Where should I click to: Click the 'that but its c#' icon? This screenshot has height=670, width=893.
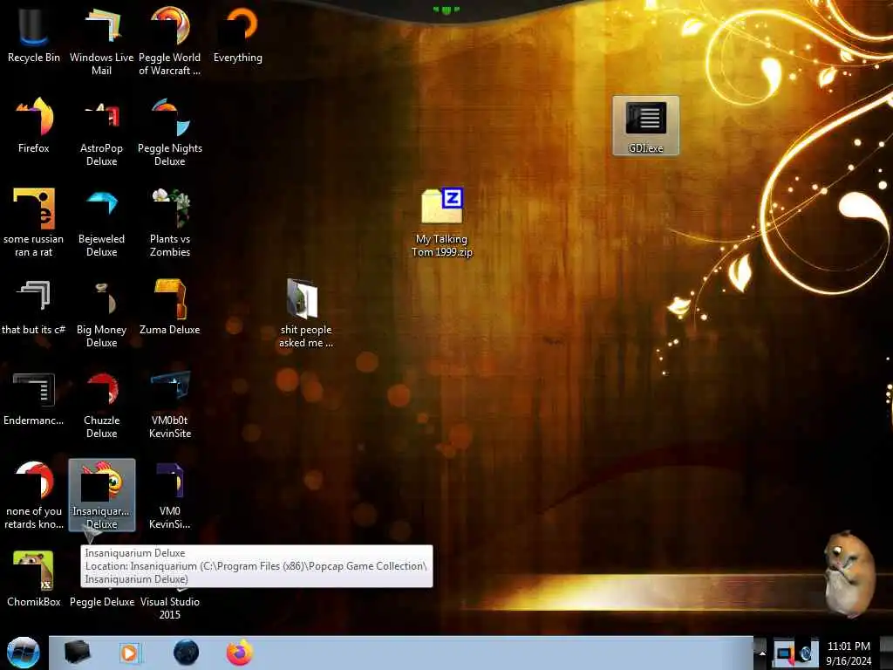[x=34, y=308]
